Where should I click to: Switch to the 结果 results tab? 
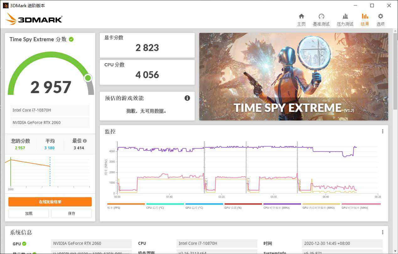click(365, 19)
